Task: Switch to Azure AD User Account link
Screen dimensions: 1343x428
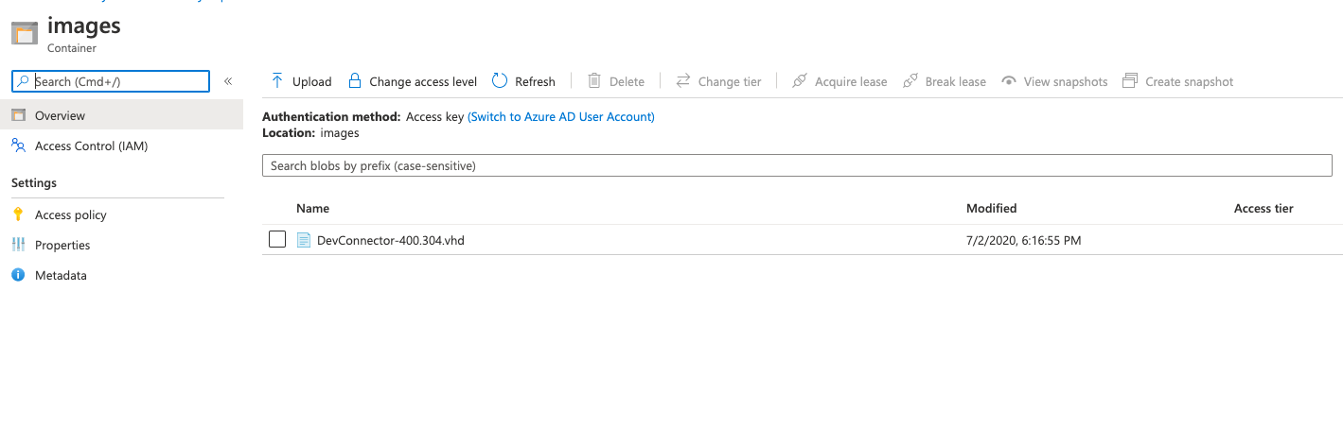Action: click(561, 116)
